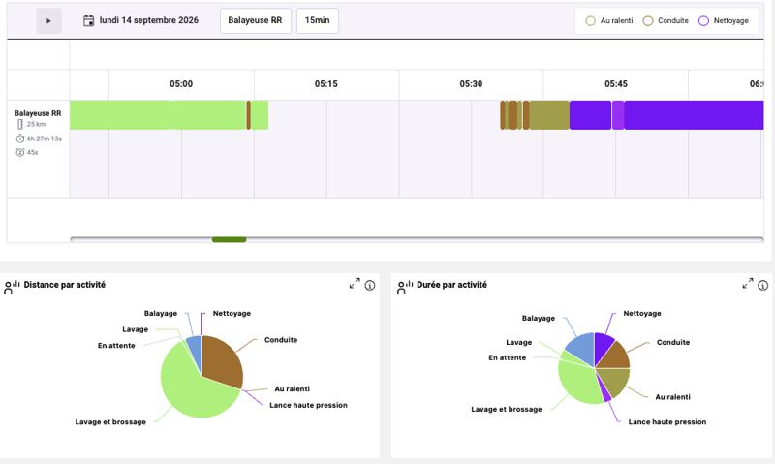The image size is (775, 464).
Task: Select the long purple Nettoyage segment
Action: click(694, 115)
